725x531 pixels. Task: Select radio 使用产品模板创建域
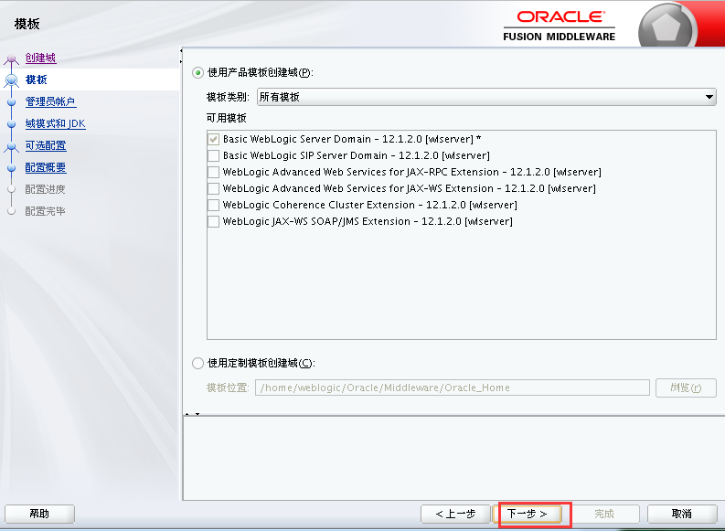197,72
